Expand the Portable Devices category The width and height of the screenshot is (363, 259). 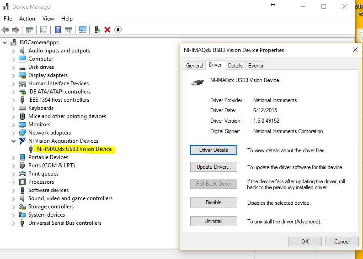tap(13, 158)
